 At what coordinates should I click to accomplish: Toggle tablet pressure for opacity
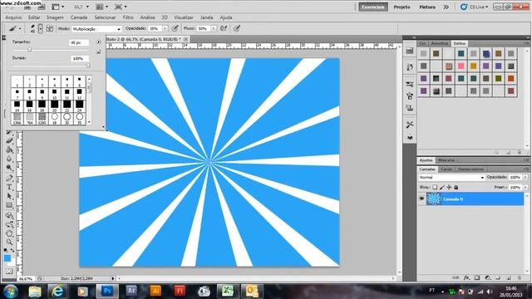[x=175, y=28]
